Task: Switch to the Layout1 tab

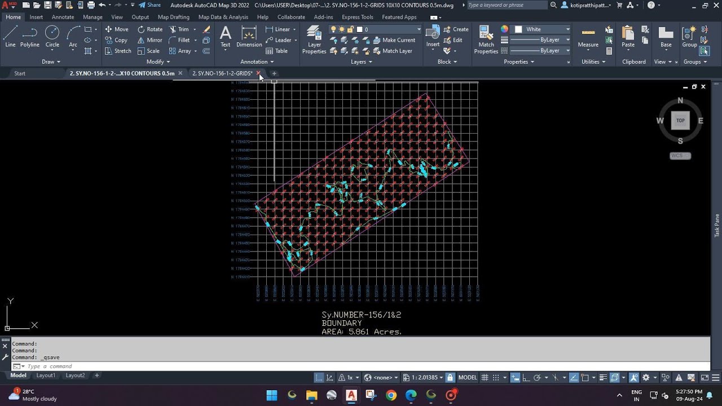Action: [x=46, y=376]
